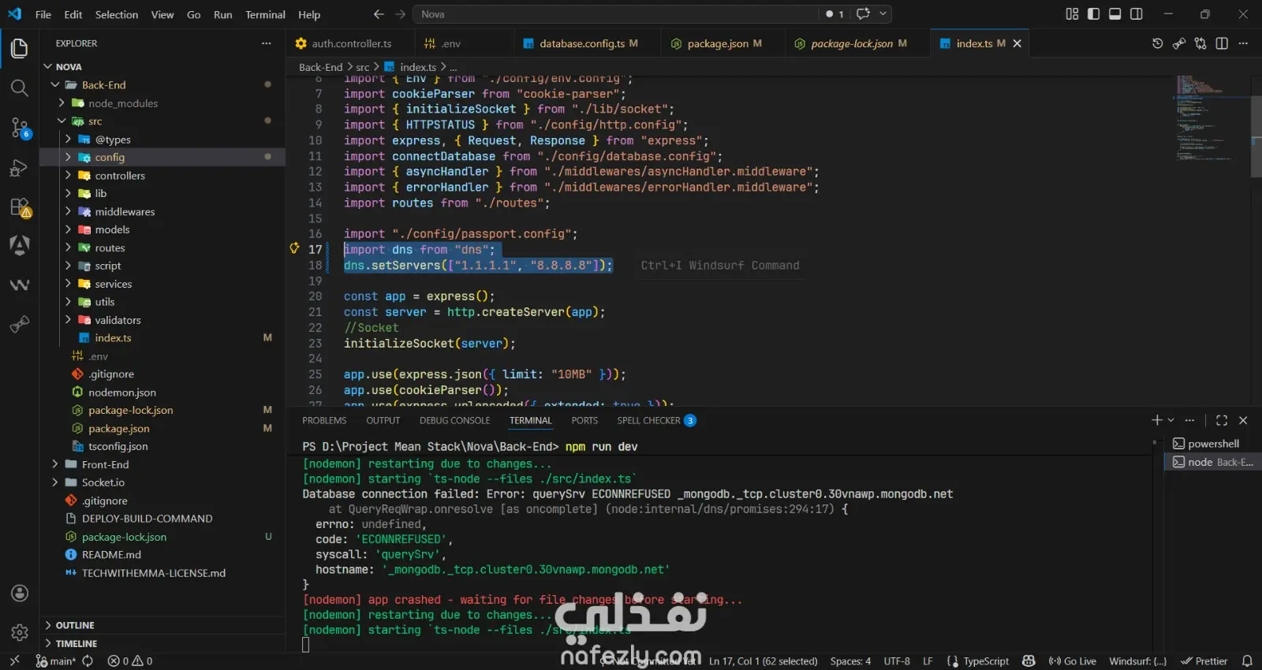Toggle the primary side bar layout
This screenshot has width=1262, height=670.
click(x=1093, y=14)
